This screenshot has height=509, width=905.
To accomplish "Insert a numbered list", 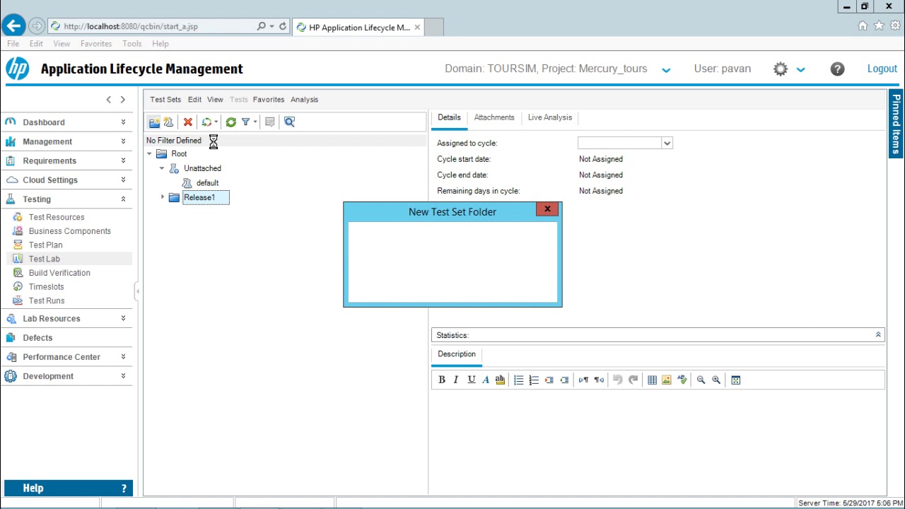I will tap(534, 380).
